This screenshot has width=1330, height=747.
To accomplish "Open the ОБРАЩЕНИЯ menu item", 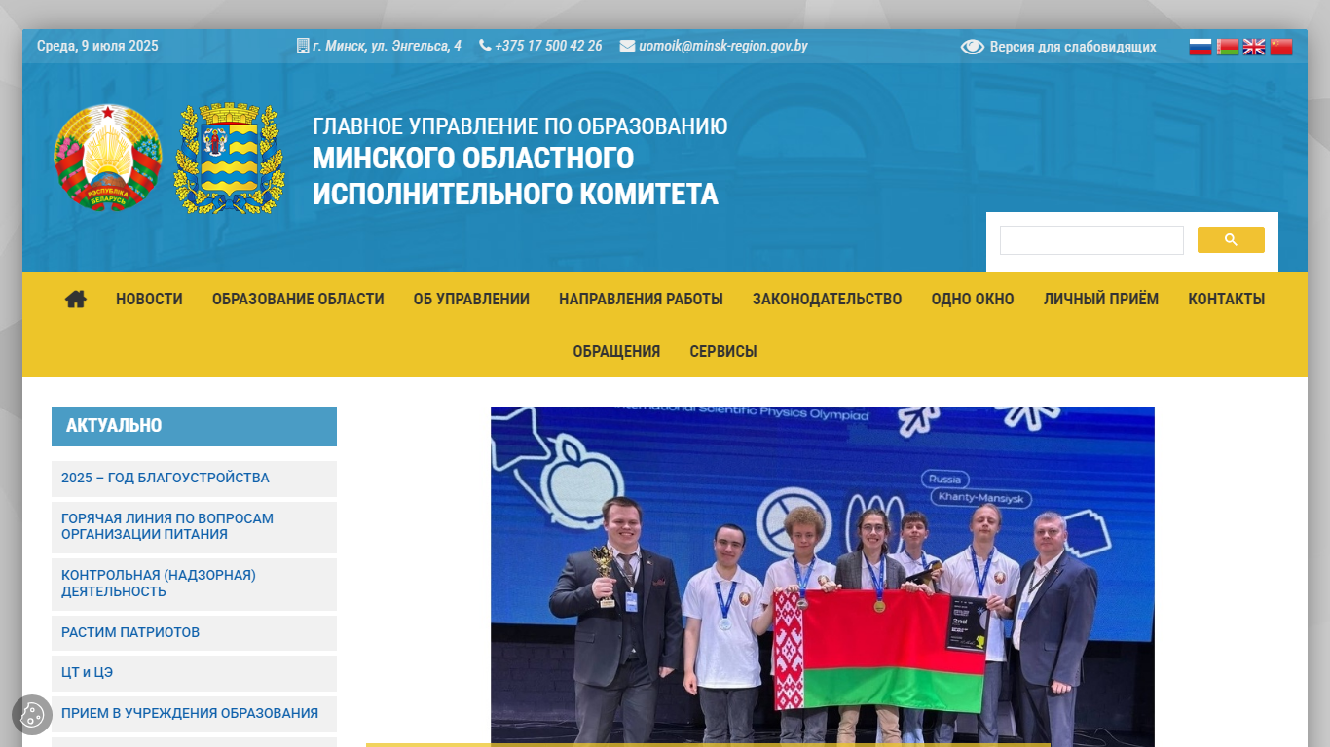I will click(616, 352).
